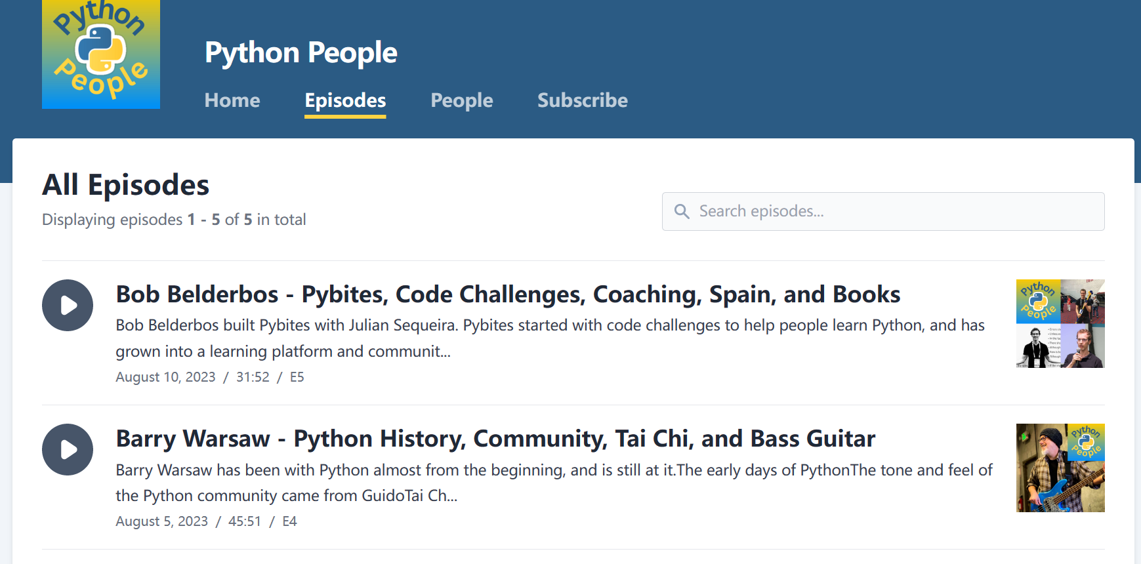Screen dimensions: 1141x564
Task: Switch to the Subscribe tab
Action: click(582, 100)
